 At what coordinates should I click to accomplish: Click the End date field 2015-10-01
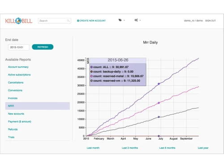[19, 47]
